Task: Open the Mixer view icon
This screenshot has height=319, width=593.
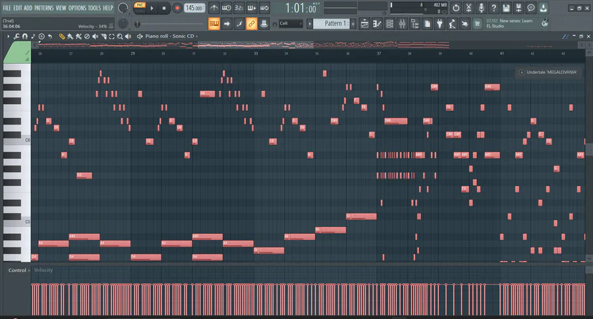Action: point(402,24)
